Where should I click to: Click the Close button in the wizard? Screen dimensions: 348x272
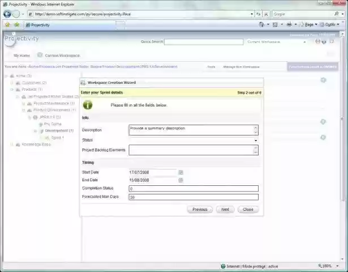[x=248, y=209]
